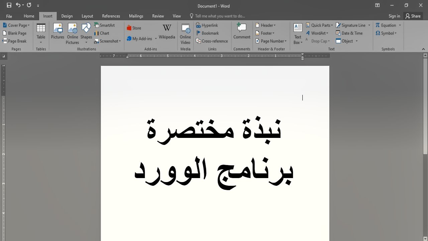The height and width of the screenshot is (241, 428).
Task: Click the Redo/Repeat icon
Action: 29,5
